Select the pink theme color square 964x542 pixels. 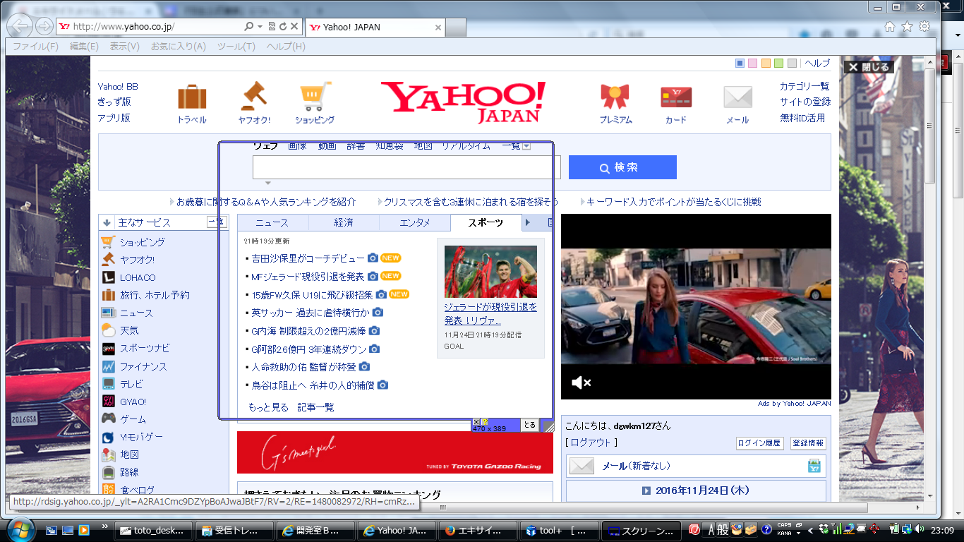click(752, 64)
